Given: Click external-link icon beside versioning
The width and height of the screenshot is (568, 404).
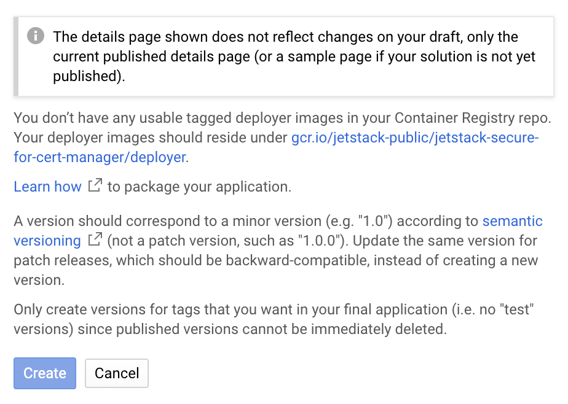Looking at the screenshot, I should 95,239.
